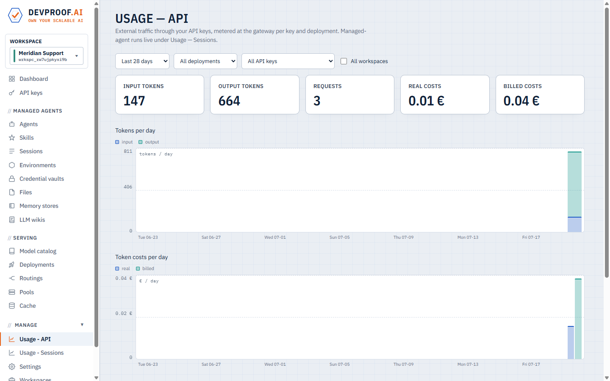
Task: Open the Last 28 days dropdown
Action: [142, 61]
